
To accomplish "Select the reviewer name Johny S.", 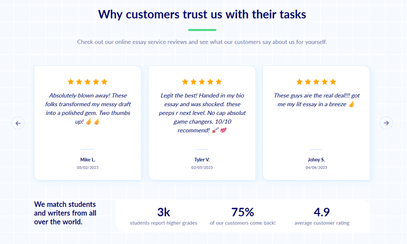I will (316, 160).
